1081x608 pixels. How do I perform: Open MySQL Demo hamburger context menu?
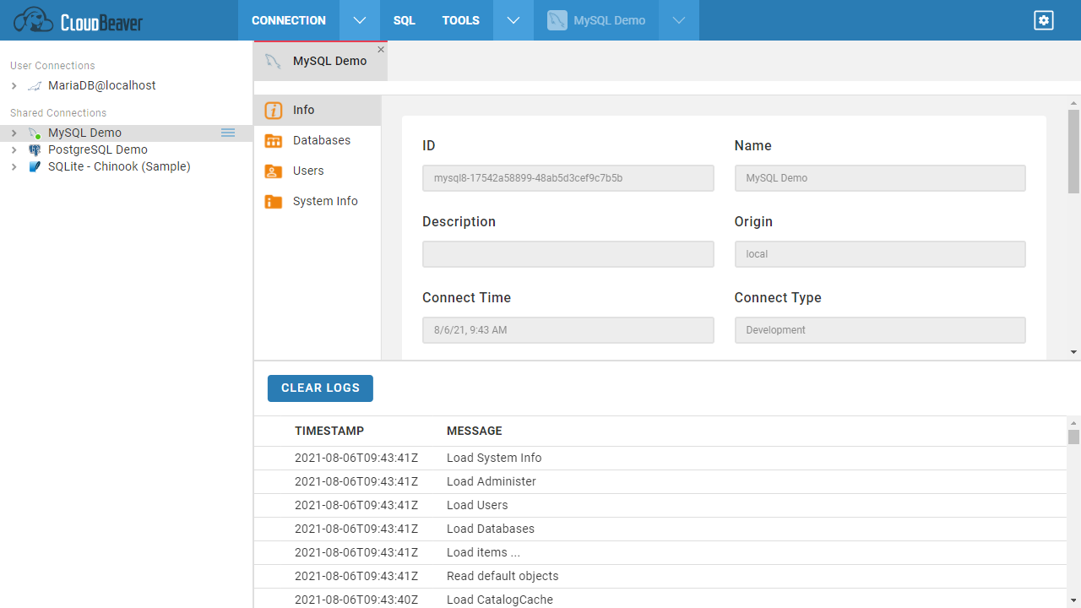(x=228, y=133)
